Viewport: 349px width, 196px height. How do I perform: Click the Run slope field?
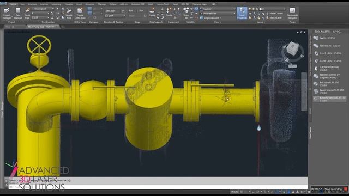[x=142, y=11]
